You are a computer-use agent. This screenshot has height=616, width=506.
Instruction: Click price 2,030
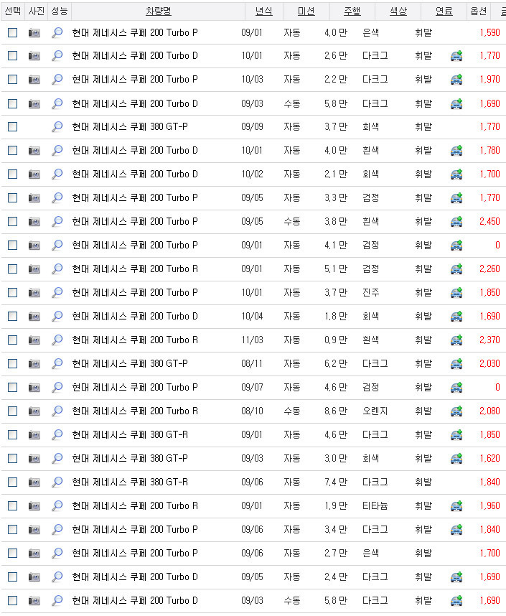tap(489, 363)
